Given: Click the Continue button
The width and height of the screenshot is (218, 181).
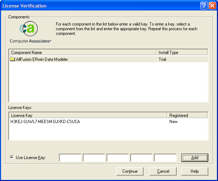Looking at the screenshot, I should 130,171.
